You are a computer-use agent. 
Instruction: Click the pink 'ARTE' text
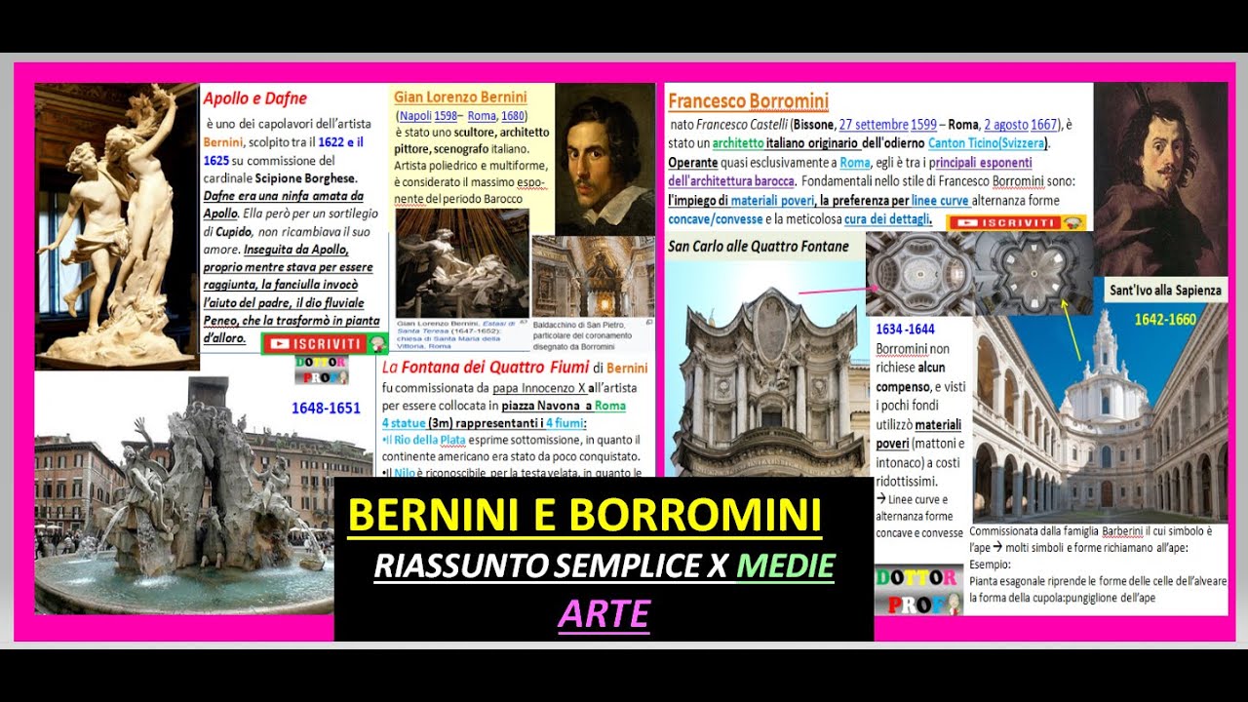click(x=604, y=613)
